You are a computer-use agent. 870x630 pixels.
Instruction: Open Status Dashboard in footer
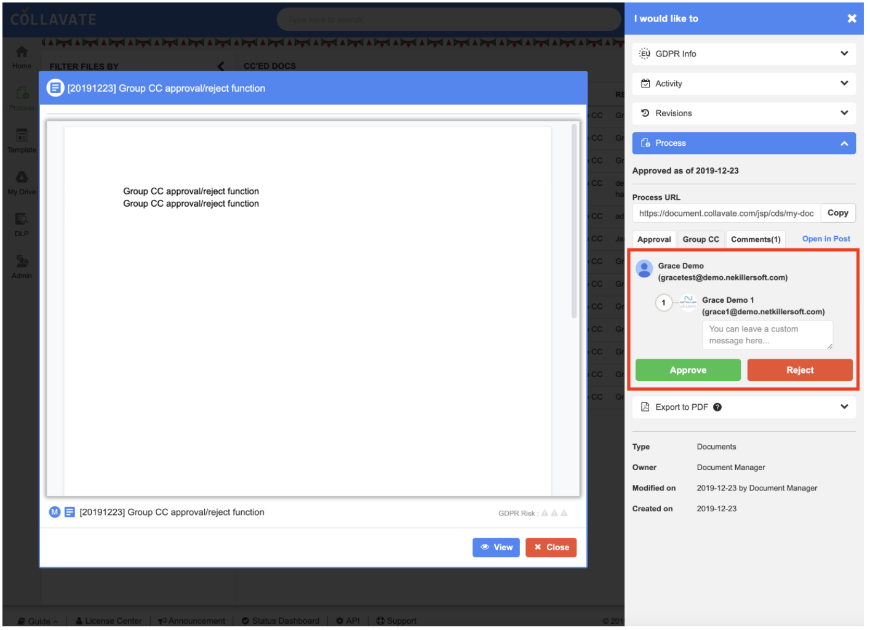(x=281, y=621)
